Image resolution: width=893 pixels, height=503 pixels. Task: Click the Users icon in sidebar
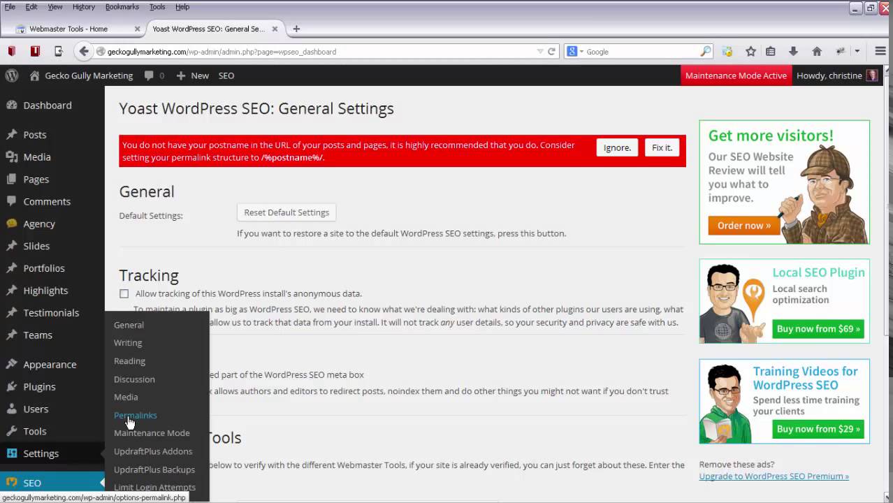[x=11, y=409]
